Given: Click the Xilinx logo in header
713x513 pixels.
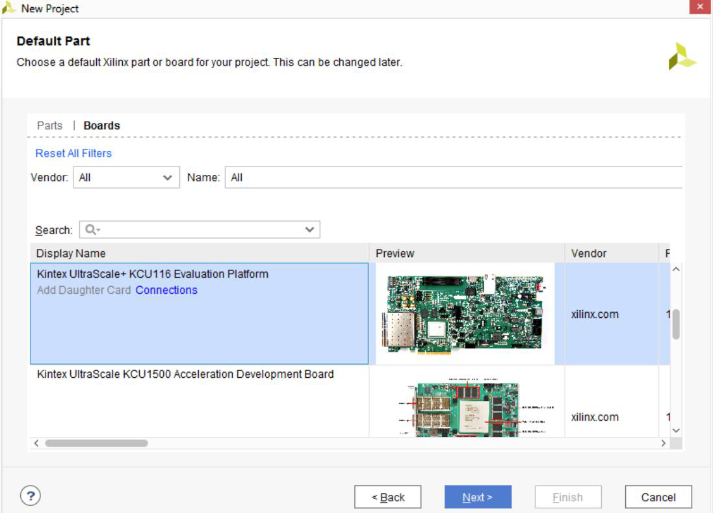Looking at the screenshot, I should [x=682, y=57].
